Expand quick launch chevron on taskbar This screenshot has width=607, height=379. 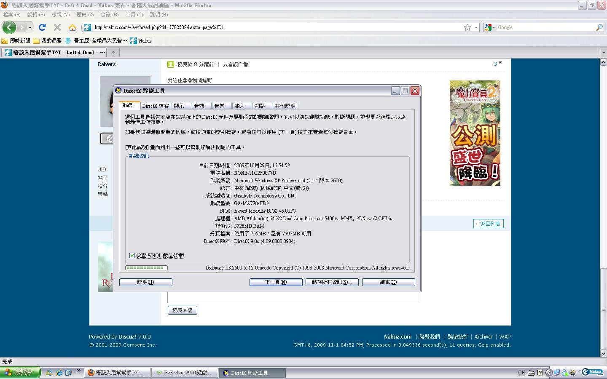click(x=78, y=371)
